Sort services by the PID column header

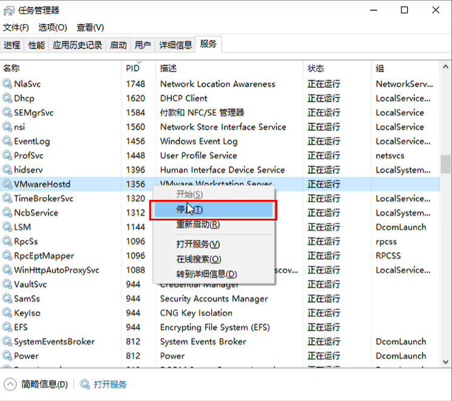point(133,68)
